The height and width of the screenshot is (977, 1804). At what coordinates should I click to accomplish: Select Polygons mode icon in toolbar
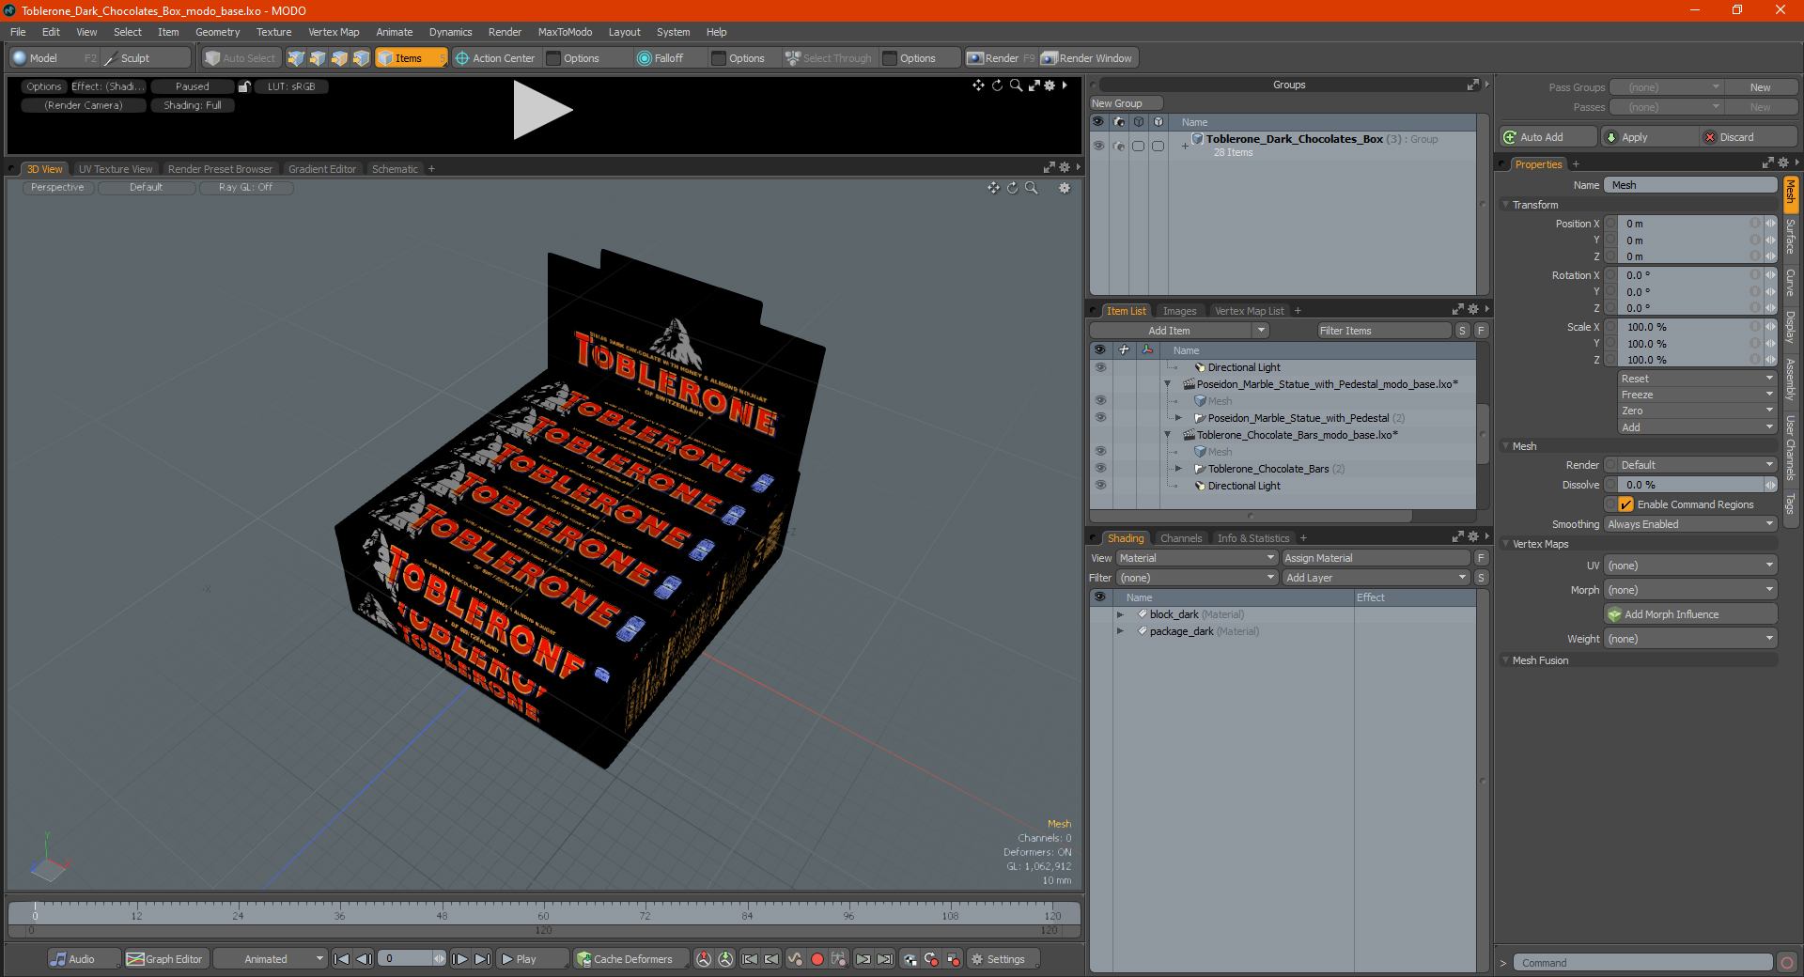[x=339, y=58]
